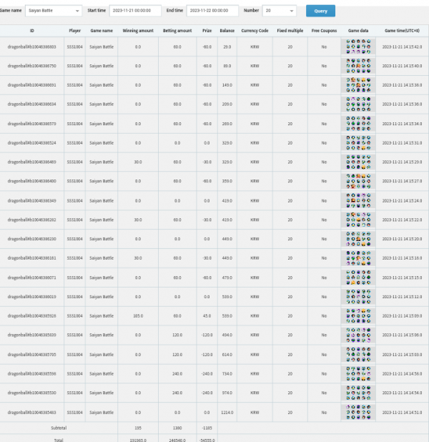This screenshot has height=442, width=429.
Task: Click the Currency Code column header
Action: (x=255, y=31)
